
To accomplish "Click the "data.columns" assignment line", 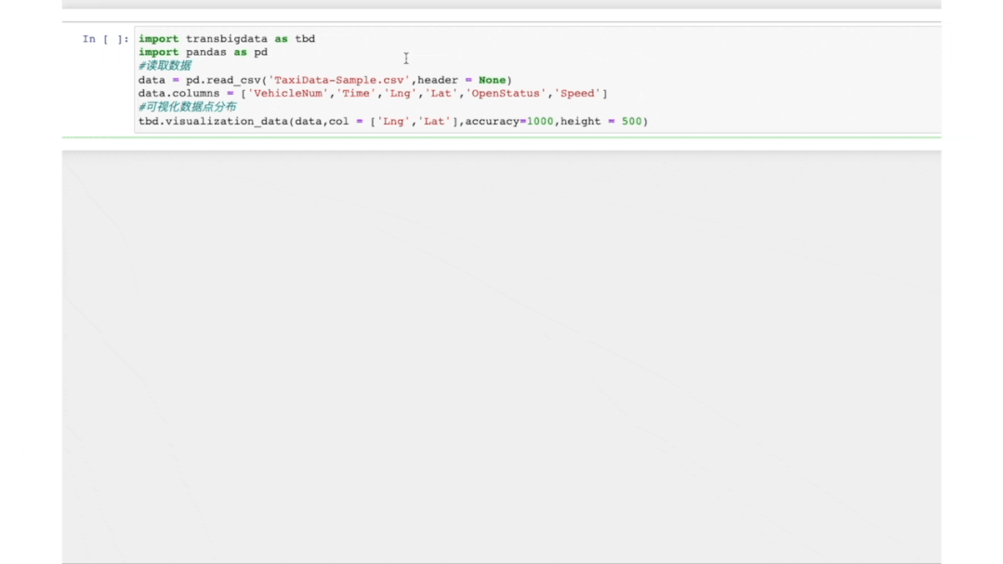I will point(173,93).
